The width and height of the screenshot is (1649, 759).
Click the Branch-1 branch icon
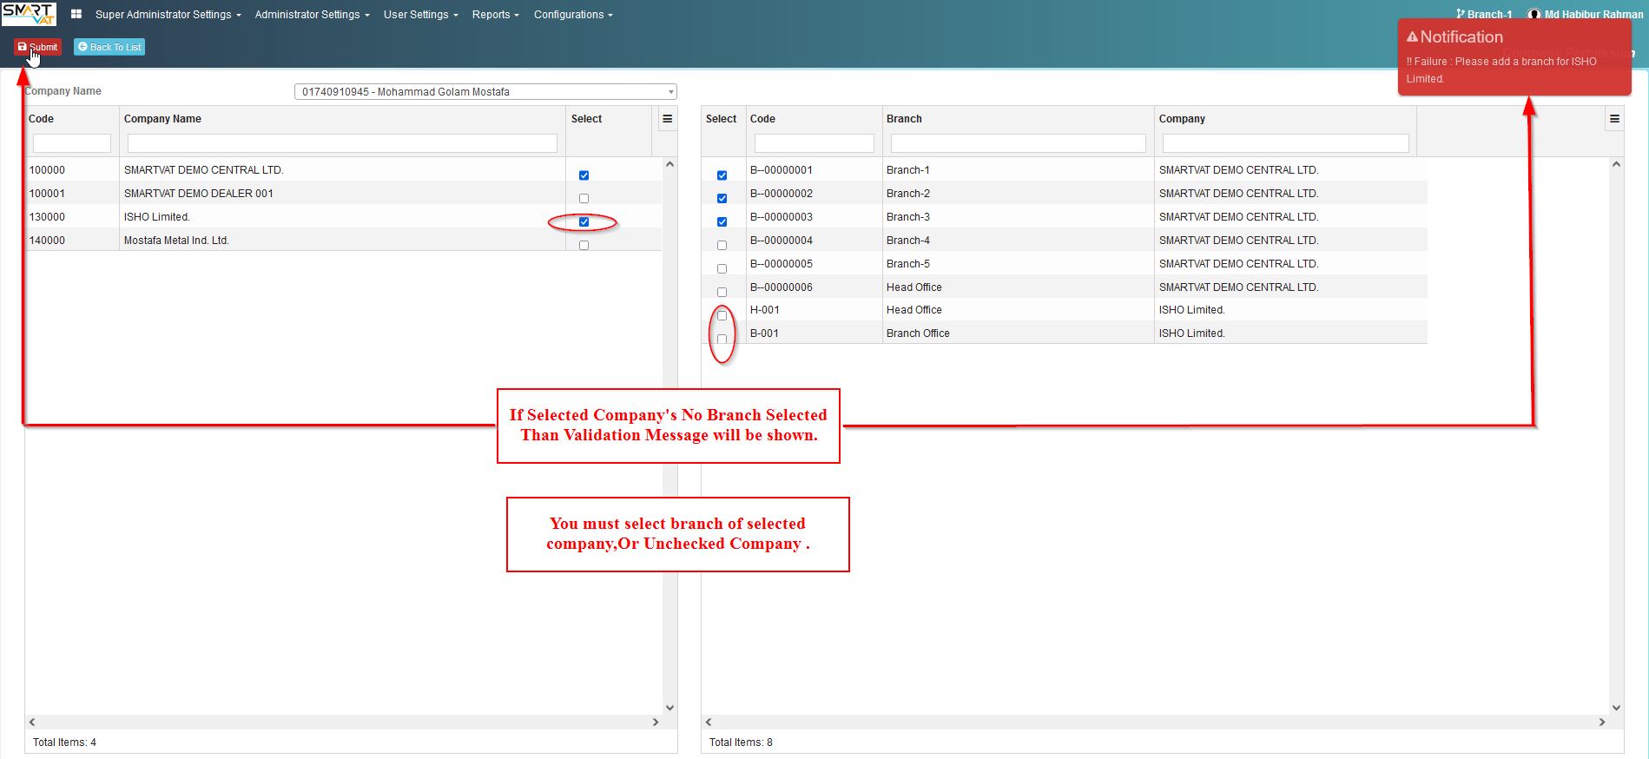[x=1461, y=14]
